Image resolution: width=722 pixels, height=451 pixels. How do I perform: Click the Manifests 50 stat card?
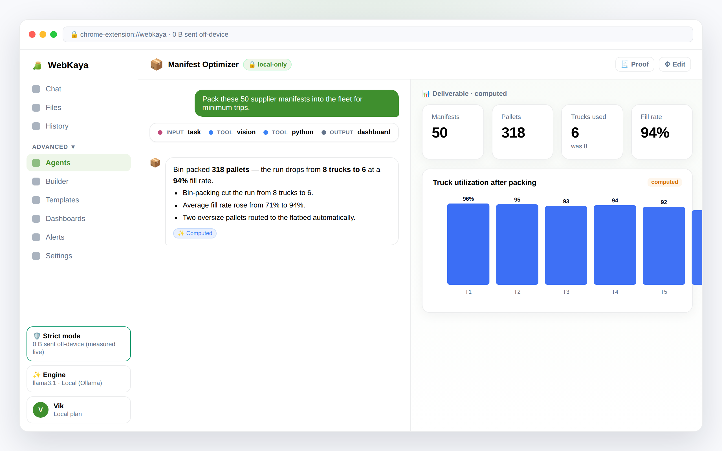453,132
